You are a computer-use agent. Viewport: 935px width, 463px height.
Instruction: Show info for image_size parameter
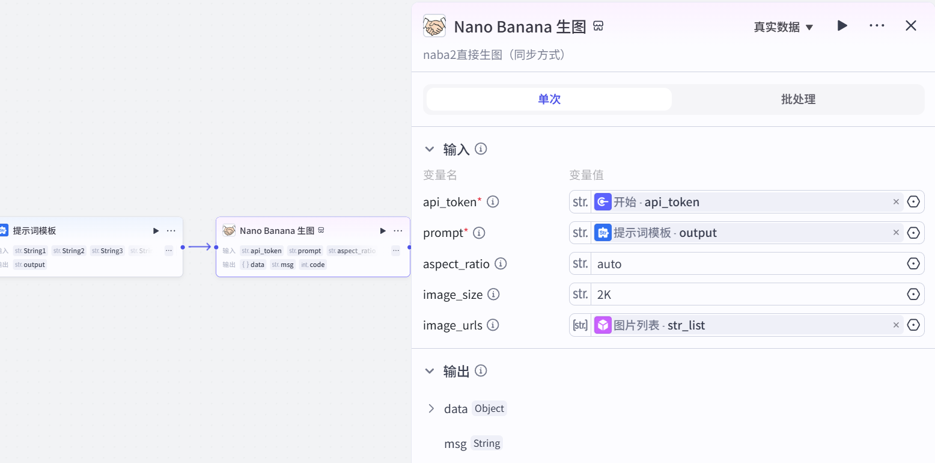coord(493,294)
